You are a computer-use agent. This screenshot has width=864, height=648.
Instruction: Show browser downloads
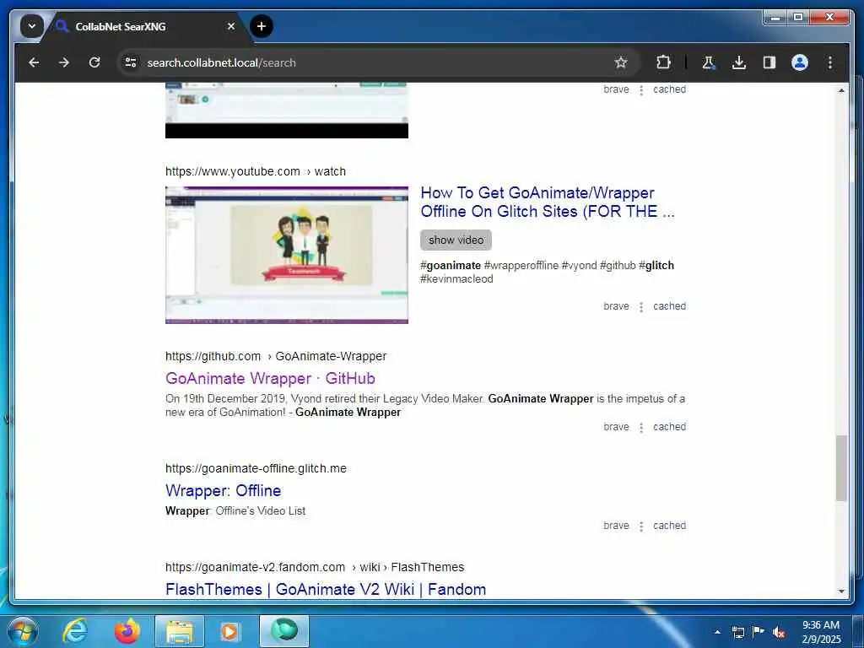coord(739,62)
